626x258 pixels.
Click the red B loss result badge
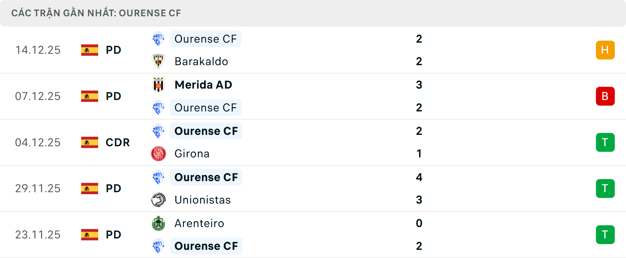[605, 96]
